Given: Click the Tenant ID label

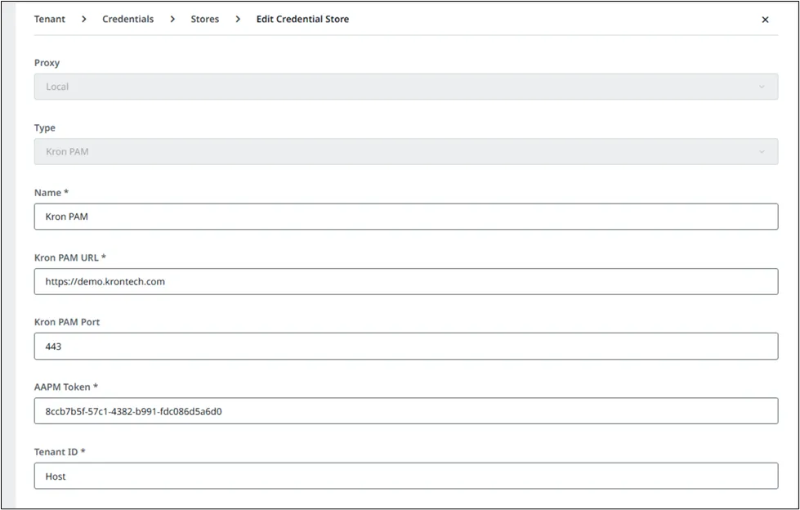Looking at the screenshot, I should (60, 452).
